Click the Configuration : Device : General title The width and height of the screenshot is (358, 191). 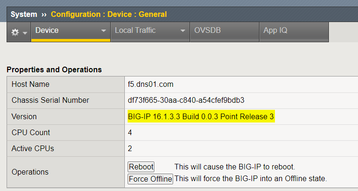tap(108, 14)
